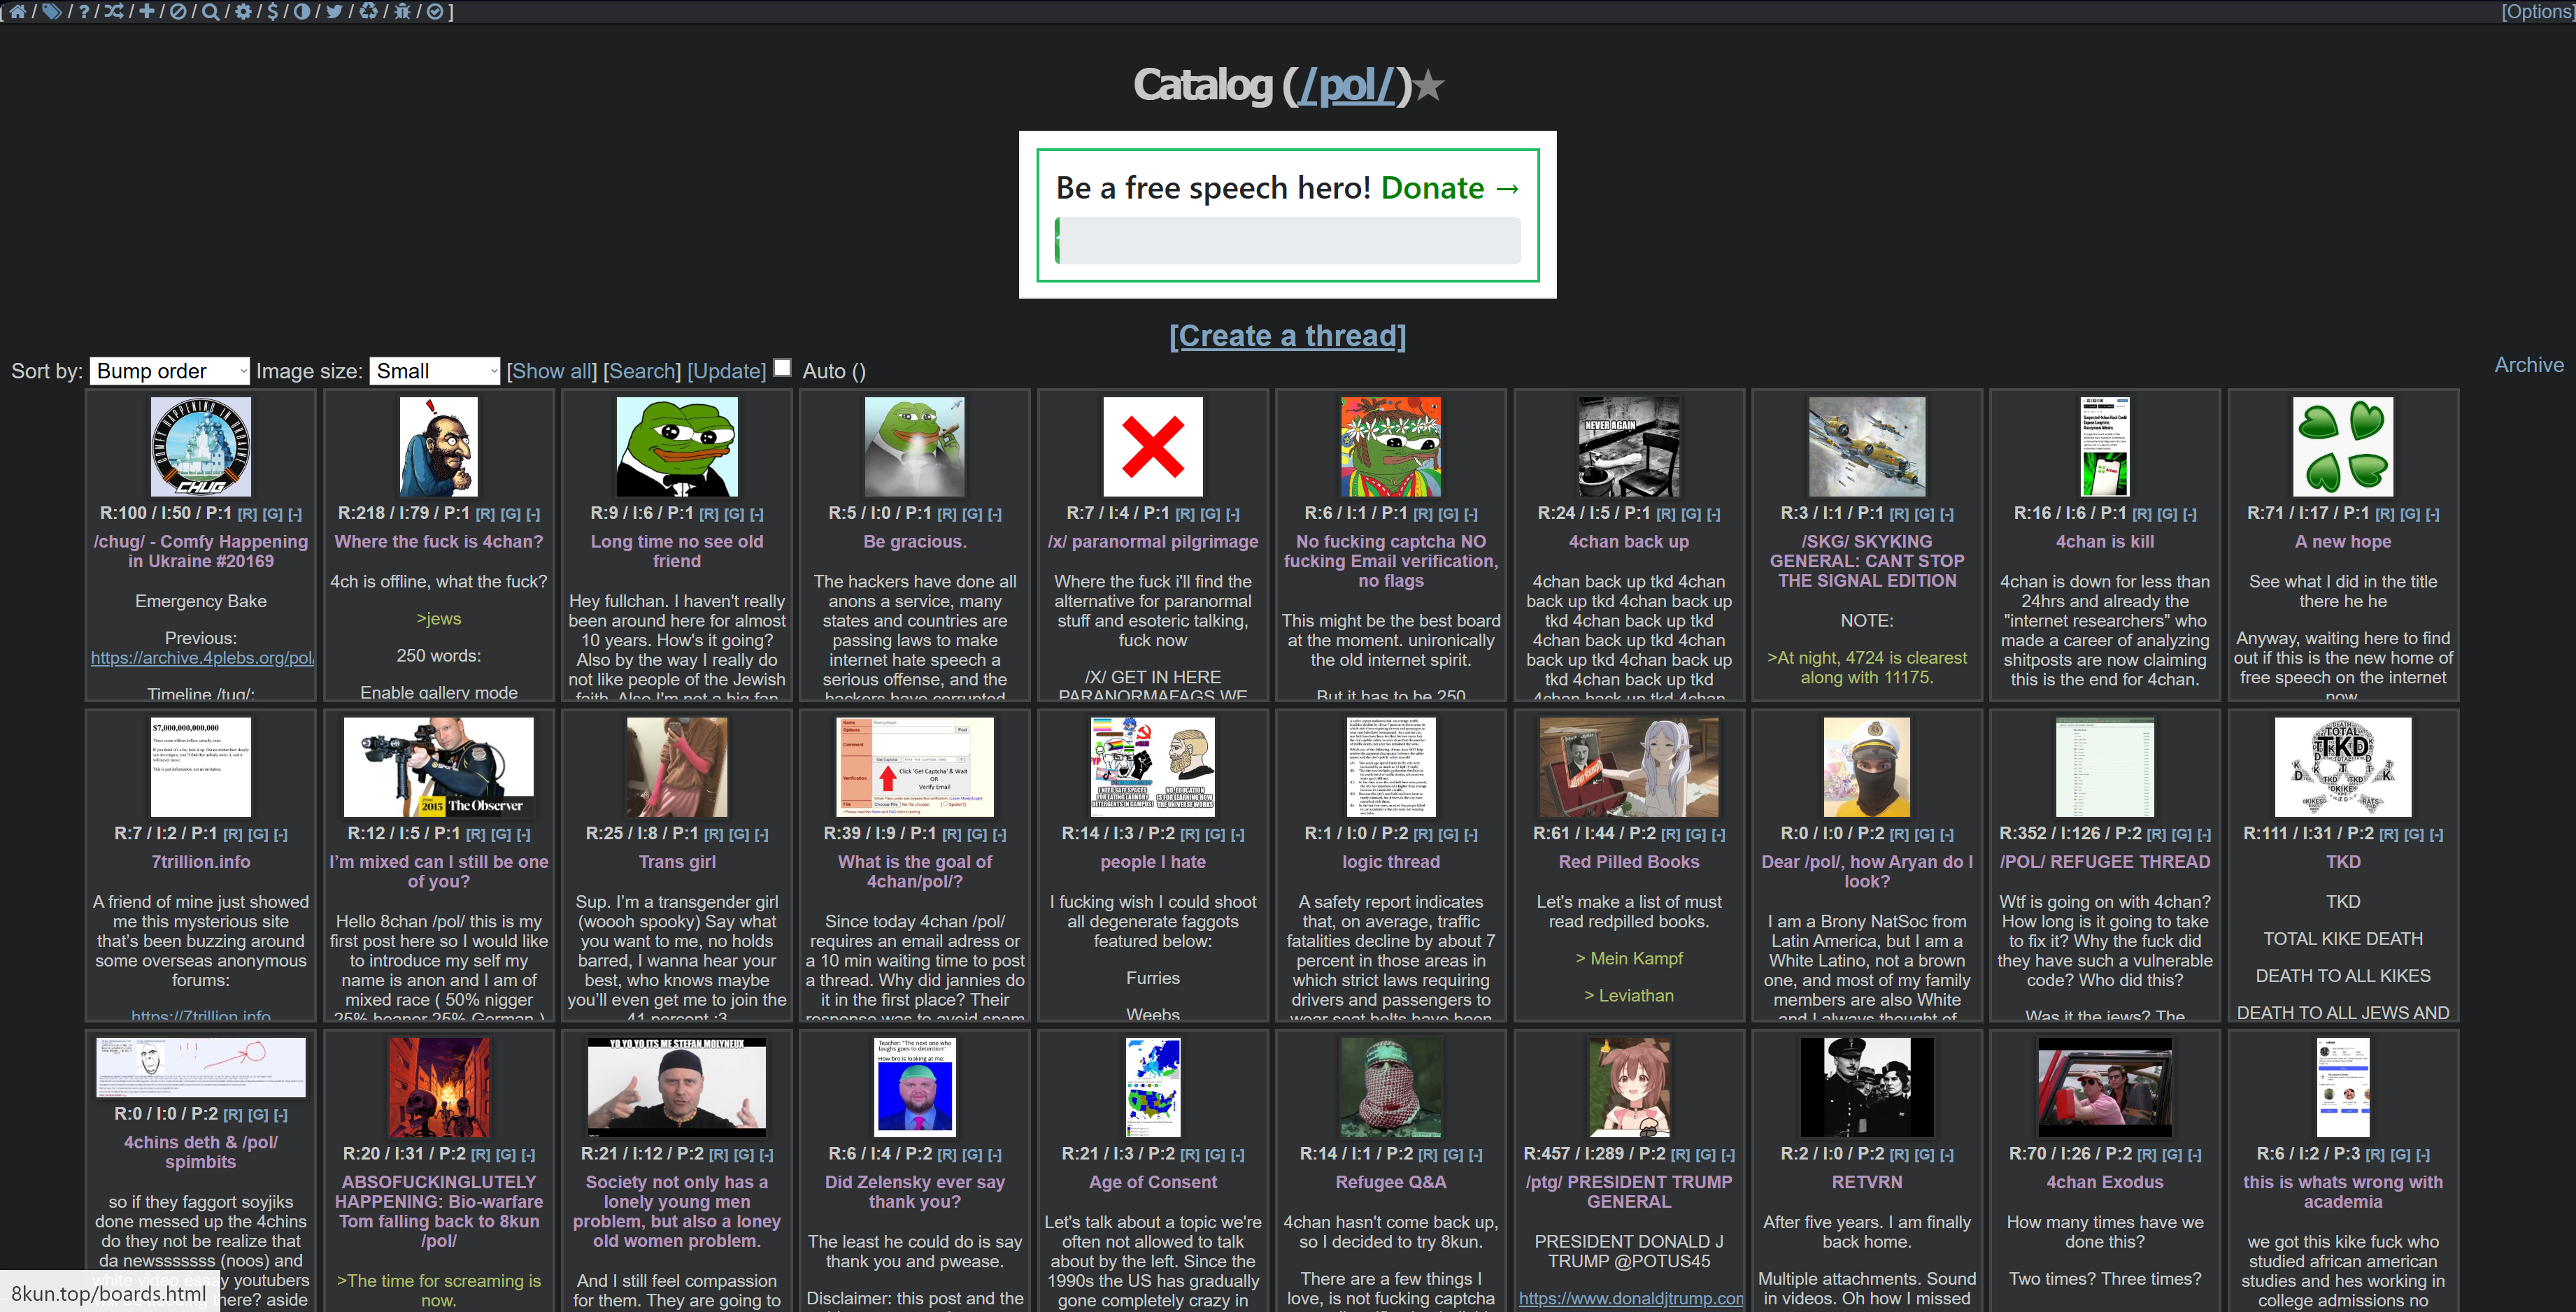
Task: Click [G] gallery on /SKG/ SKYKING thread
Action: 1923,514
